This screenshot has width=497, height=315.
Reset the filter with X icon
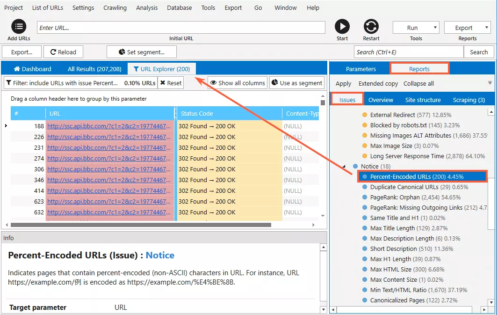click(x=171, y=83)
